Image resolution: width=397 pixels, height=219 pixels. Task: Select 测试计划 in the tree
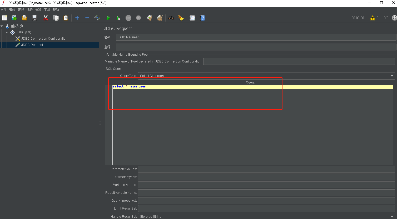point(17,26)
